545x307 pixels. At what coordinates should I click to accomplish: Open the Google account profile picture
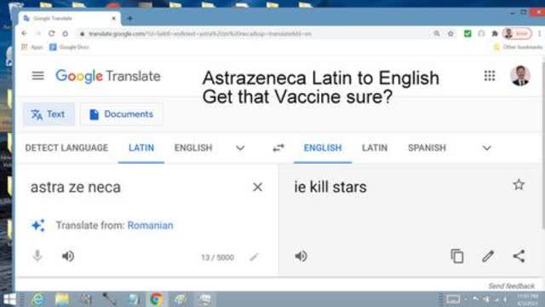(x=520, y=76)
